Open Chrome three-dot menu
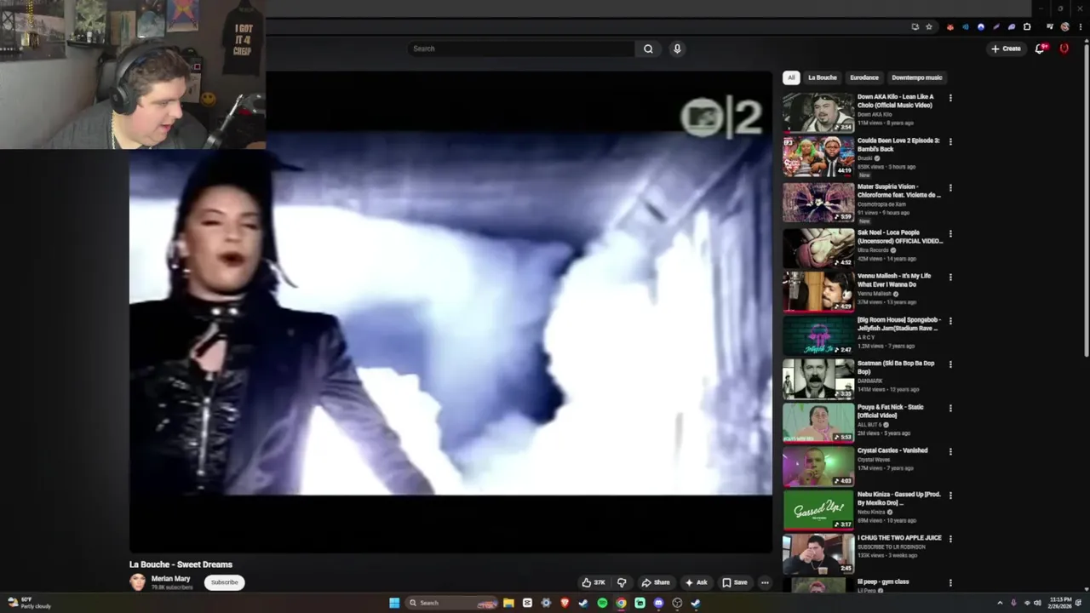The image size is (1090, 613). click(x=1080, y=26)
